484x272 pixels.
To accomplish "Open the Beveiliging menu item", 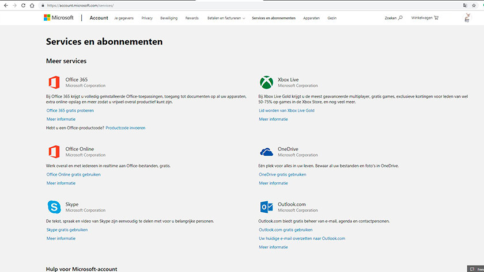I will pos(169,18).
